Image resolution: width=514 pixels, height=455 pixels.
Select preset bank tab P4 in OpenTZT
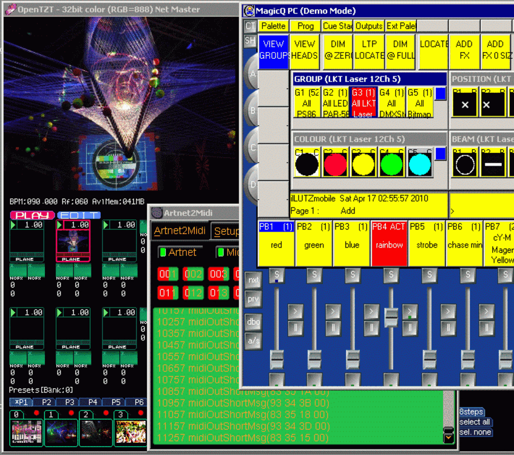click(93, 402)
